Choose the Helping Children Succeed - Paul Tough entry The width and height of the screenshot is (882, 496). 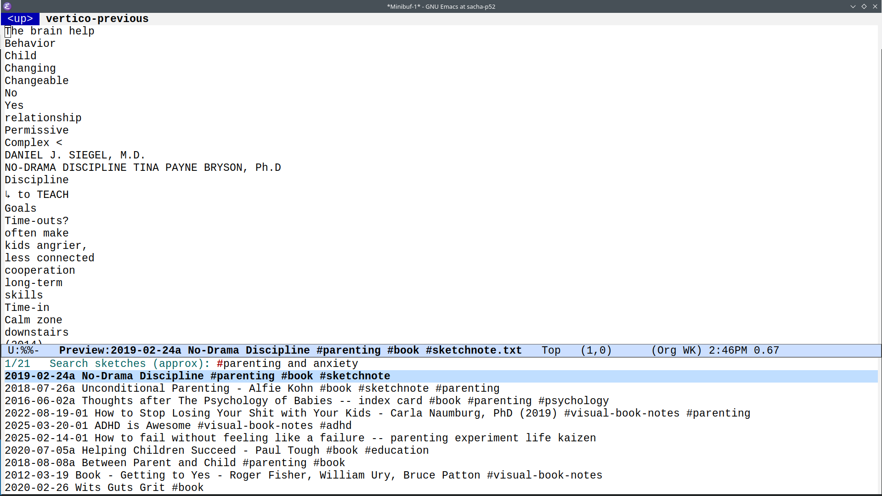(216, 451)
